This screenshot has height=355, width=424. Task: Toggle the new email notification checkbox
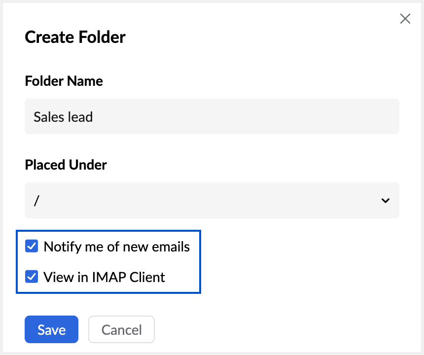pyautogui.click(x=32, y=247)
